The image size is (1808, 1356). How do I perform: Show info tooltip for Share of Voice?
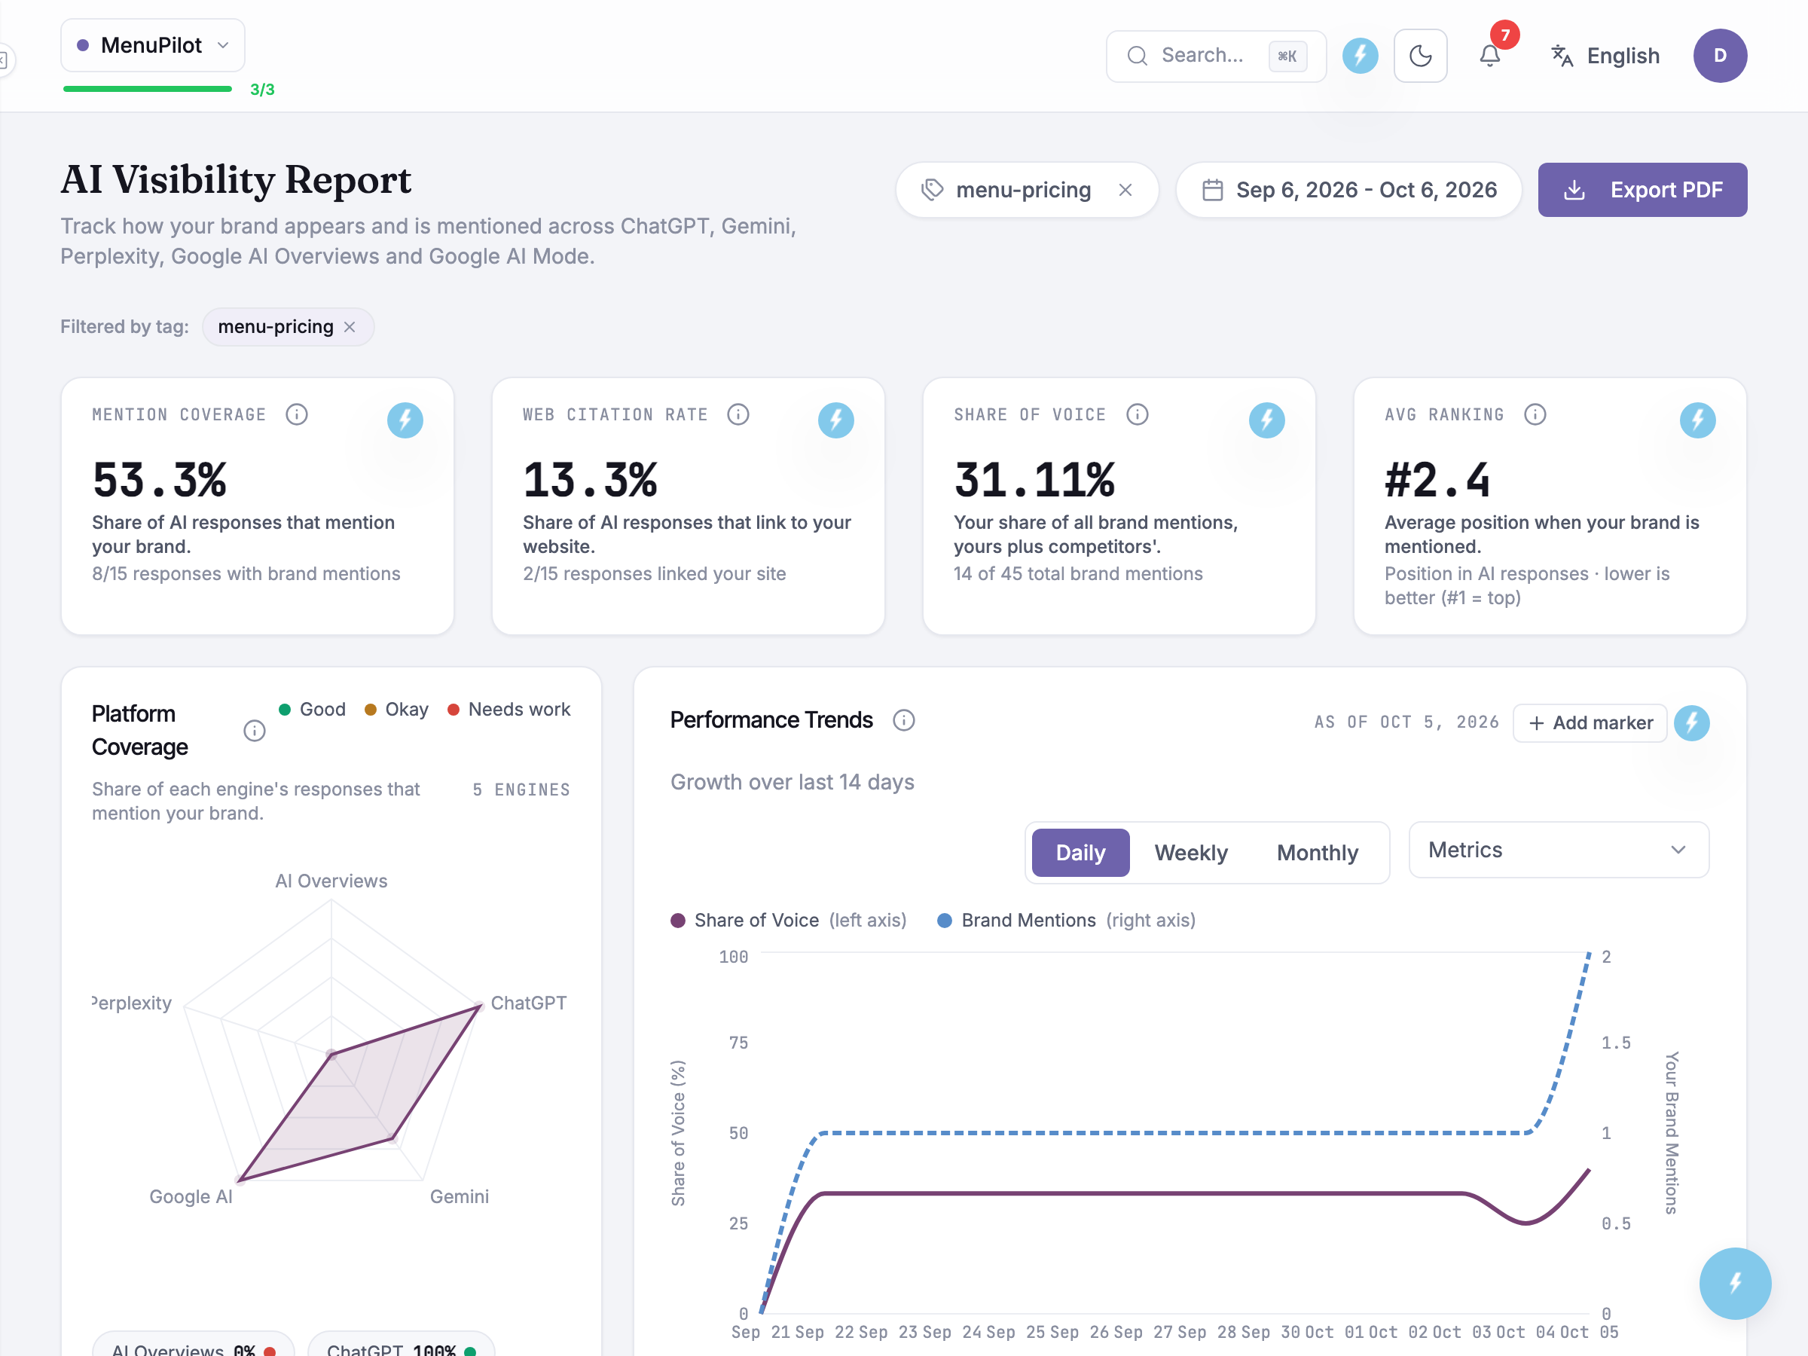(x=1137, y=414)
